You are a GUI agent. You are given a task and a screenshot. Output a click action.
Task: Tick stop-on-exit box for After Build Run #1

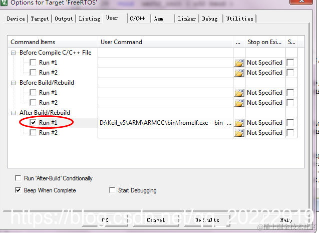[290, 123]
